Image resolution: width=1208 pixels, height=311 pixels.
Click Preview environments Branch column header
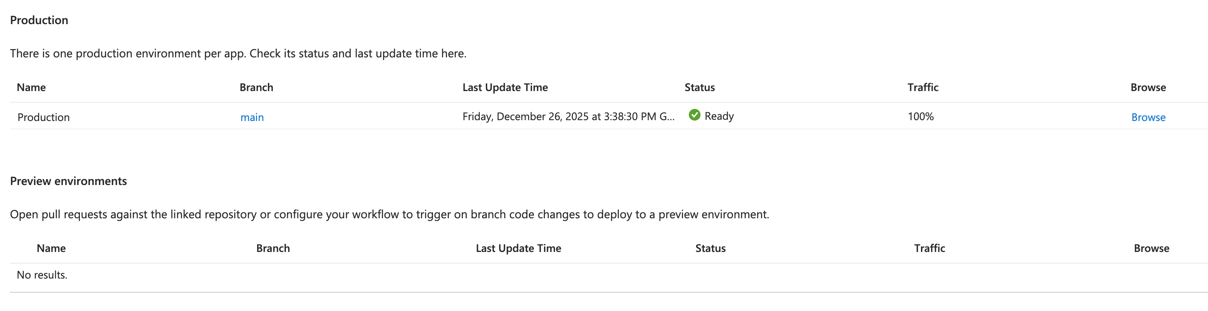273,248
